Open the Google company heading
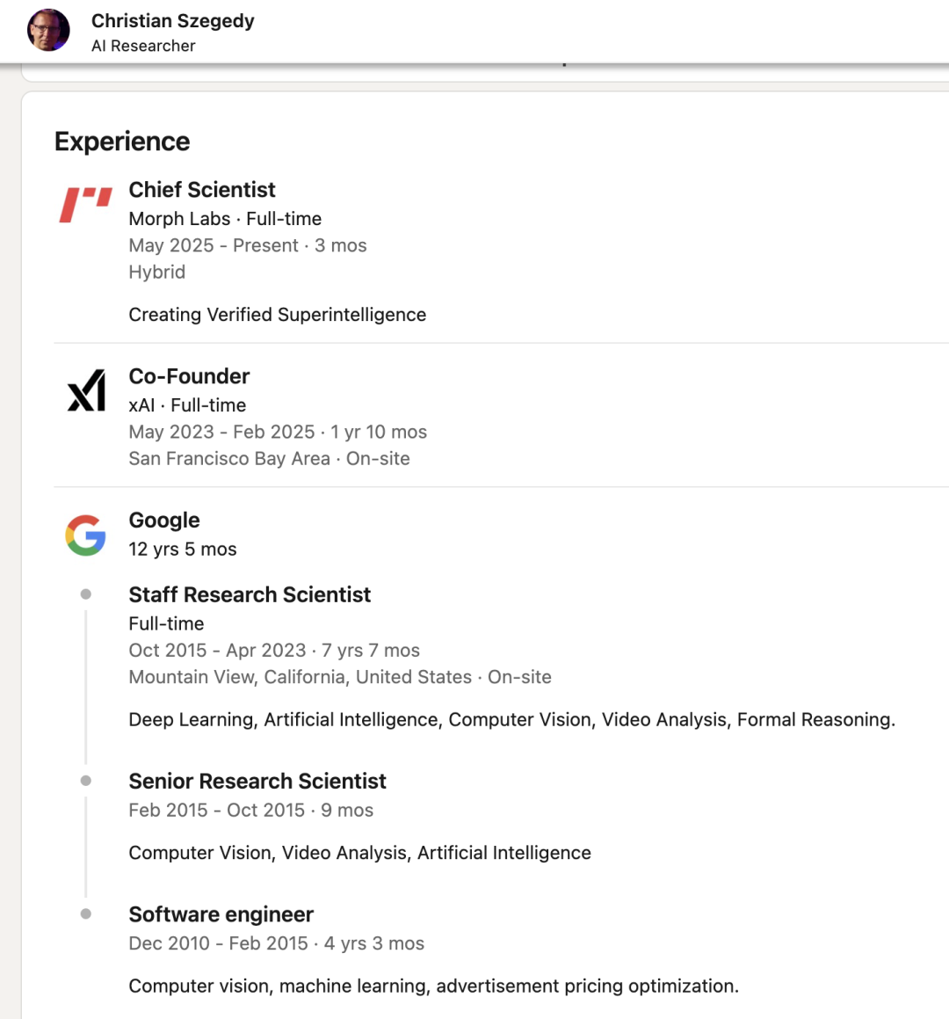Image resolution: width=949 pixels, height=1019 pixels. click(164, 520)
